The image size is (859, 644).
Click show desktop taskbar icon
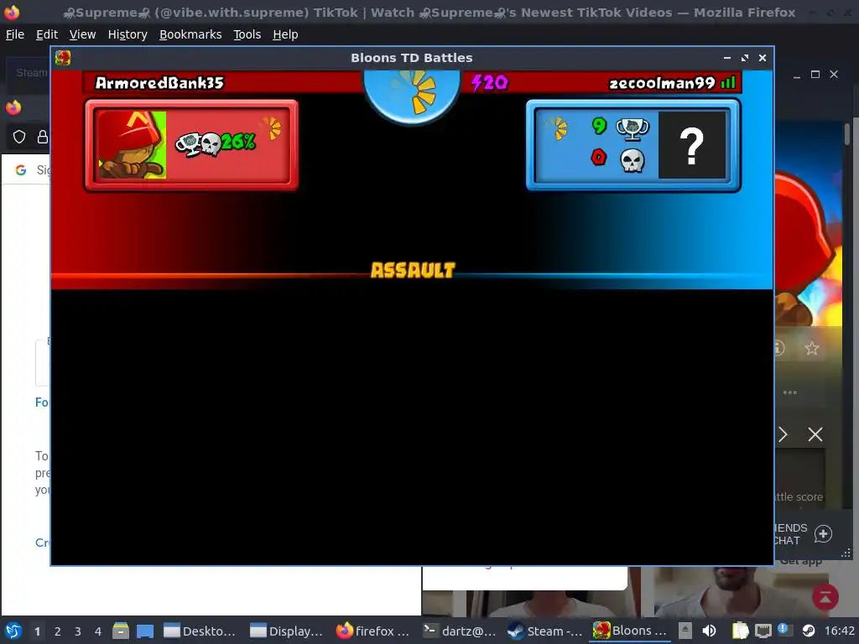pyautogui.click(x=145, y=631)
